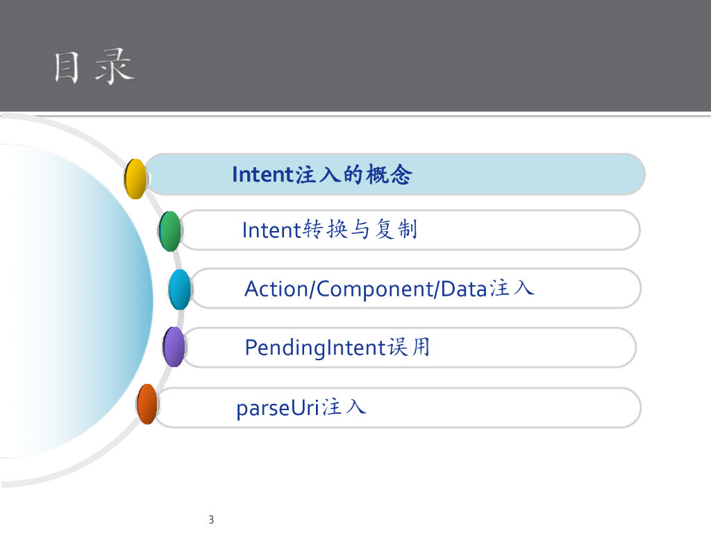
Task: Click the slide page number 3
Action: click(x=211, y=520)
